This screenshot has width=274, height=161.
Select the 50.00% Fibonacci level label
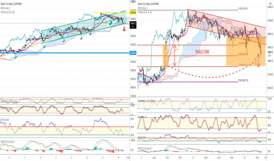(243, 54)
